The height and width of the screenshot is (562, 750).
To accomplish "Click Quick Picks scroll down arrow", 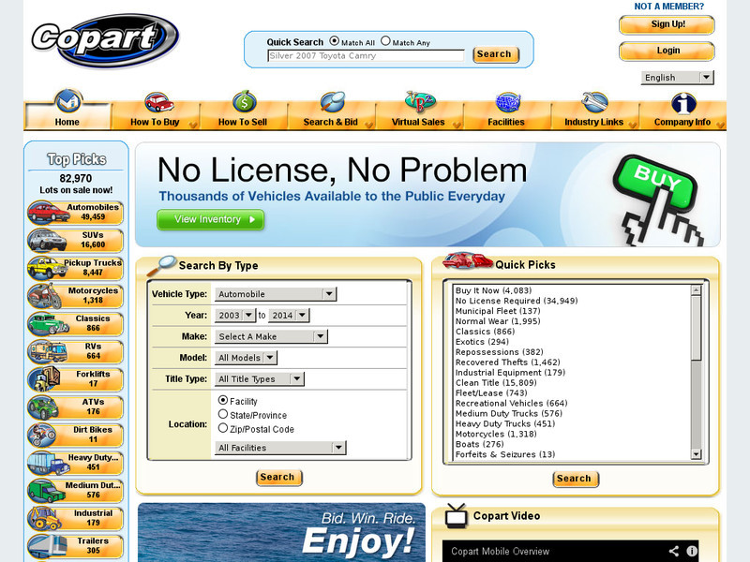I will pyautogui.click(x=696, y=454).
